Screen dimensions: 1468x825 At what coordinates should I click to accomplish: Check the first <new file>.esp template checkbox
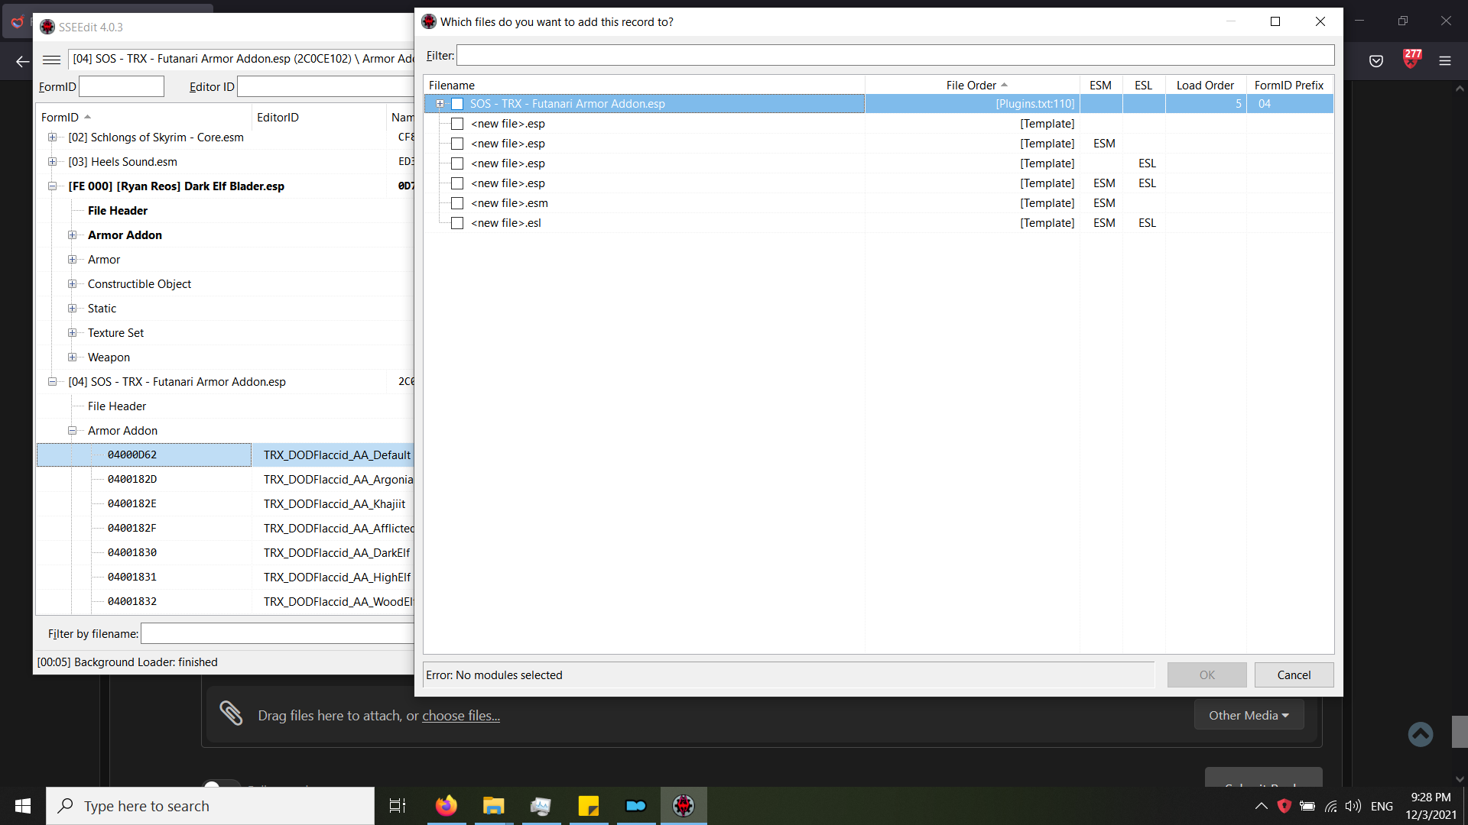pyautogui.click(x=457, y=124)
